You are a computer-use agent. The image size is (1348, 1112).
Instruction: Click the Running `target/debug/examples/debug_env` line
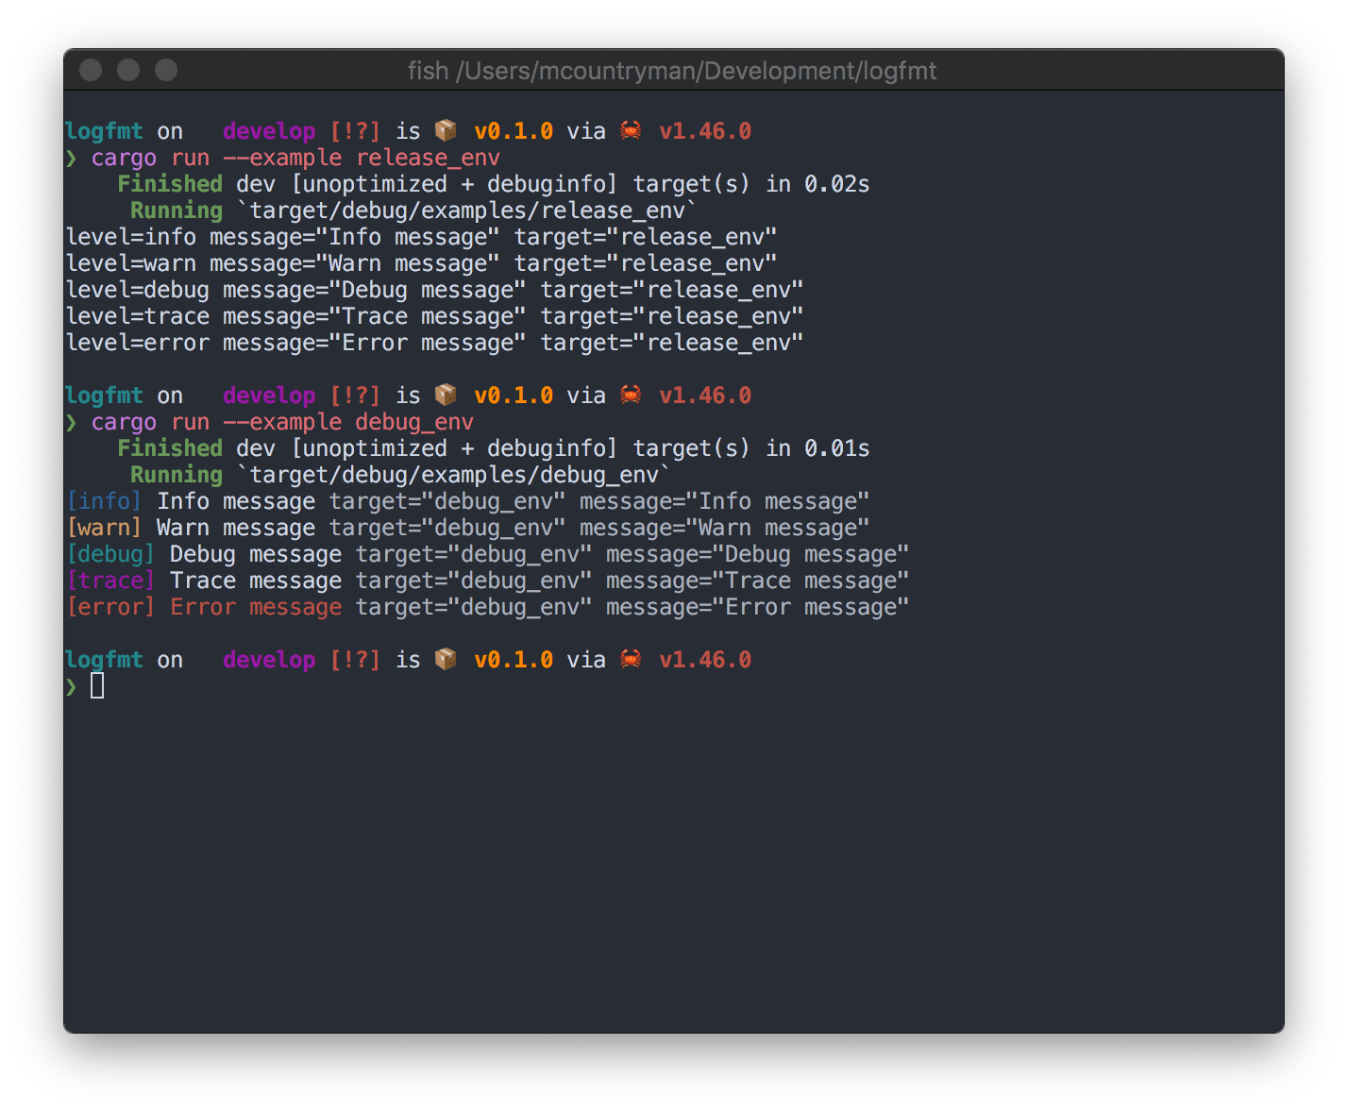(400, 475)
